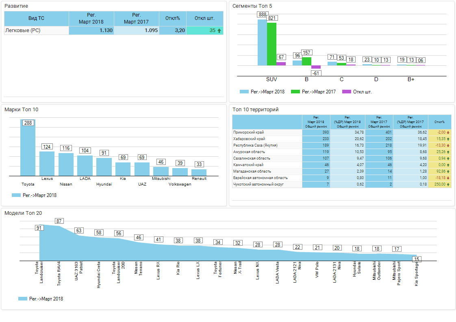Click the Откл шт. column header in Развитие

pos(205,18)
